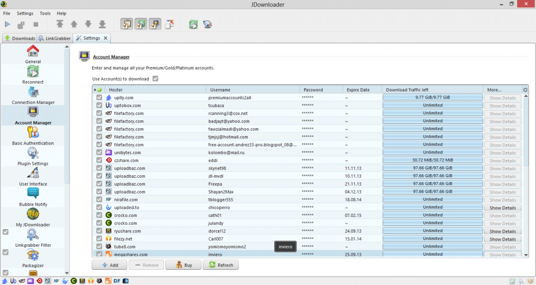This screenshot has height=285, width=536.
Task: Click czshare status bar icon
Action: point(39,281)
